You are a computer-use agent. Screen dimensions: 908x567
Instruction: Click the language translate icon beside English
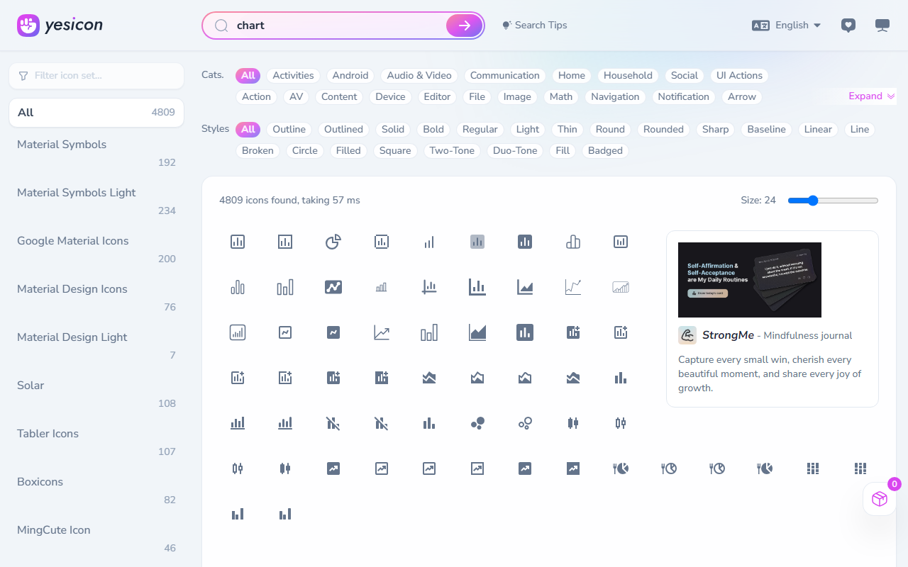[760, 26]
